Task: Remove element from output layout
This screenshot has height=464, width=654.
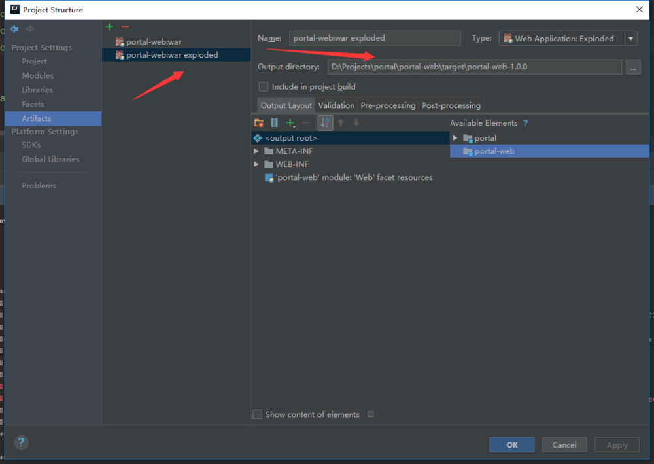Action: [x=305, y=122]
